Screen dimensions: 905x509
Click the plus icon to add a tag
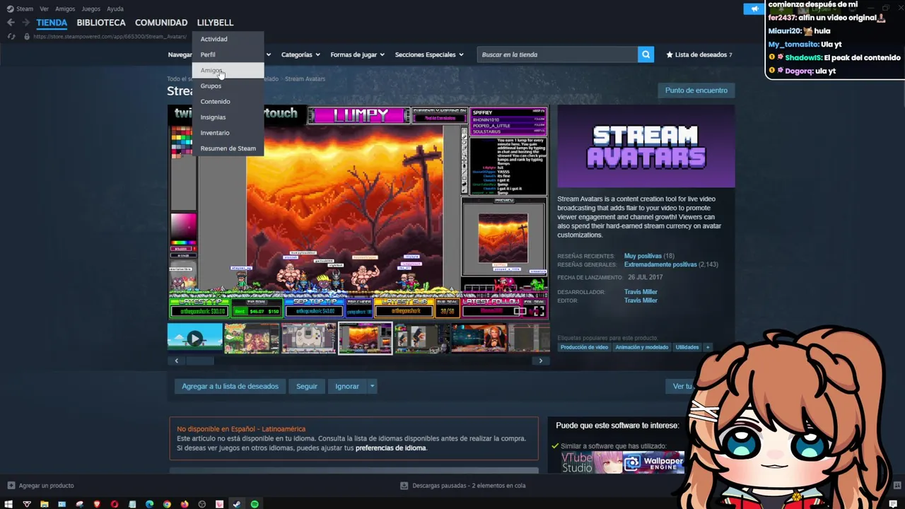click(707, 347)
